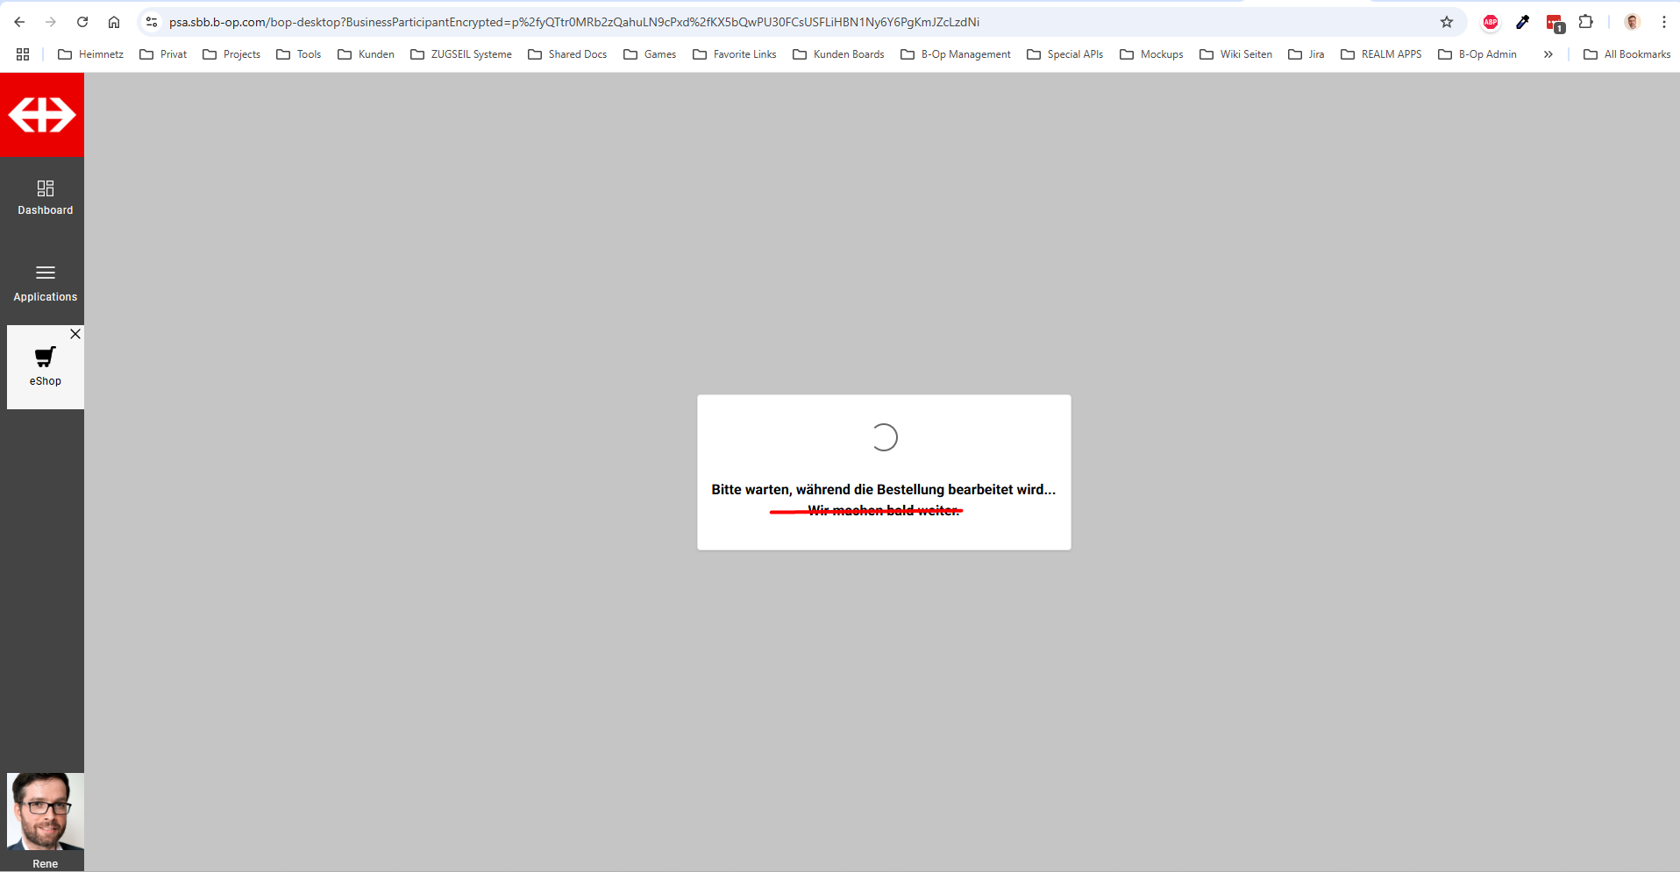Open the browser extensions puzzle menu

click(1585, 22)
